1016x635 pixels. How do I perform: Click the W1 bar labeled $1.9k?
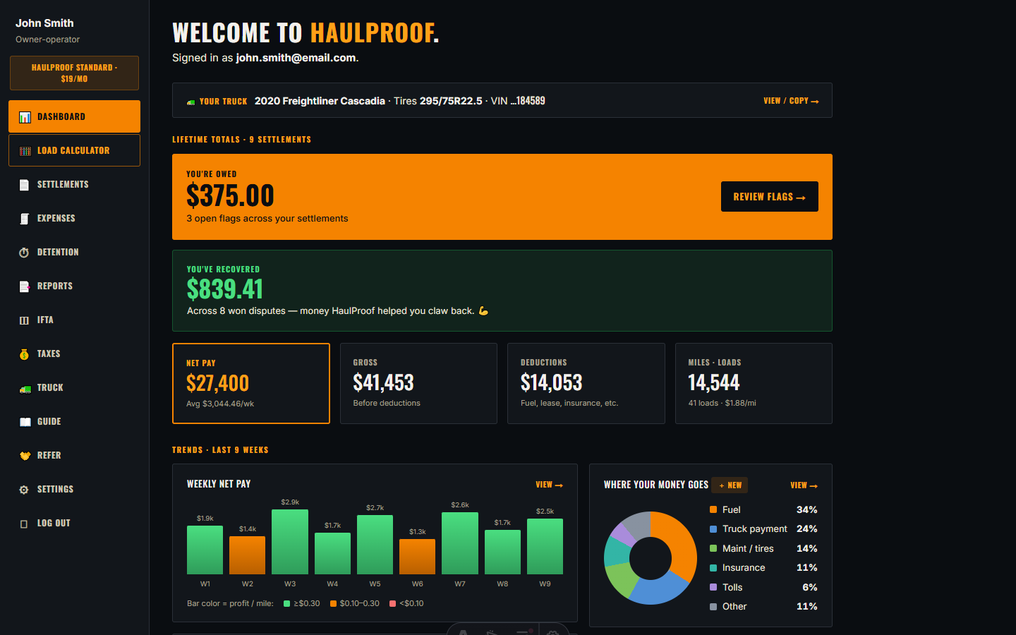205,550
